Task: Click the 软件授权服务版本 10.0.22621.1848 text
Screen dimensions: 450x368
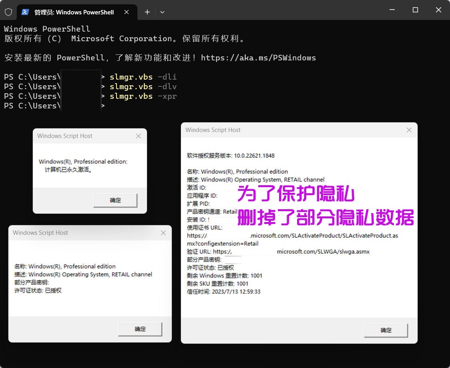Action: (x=231, y=156)
